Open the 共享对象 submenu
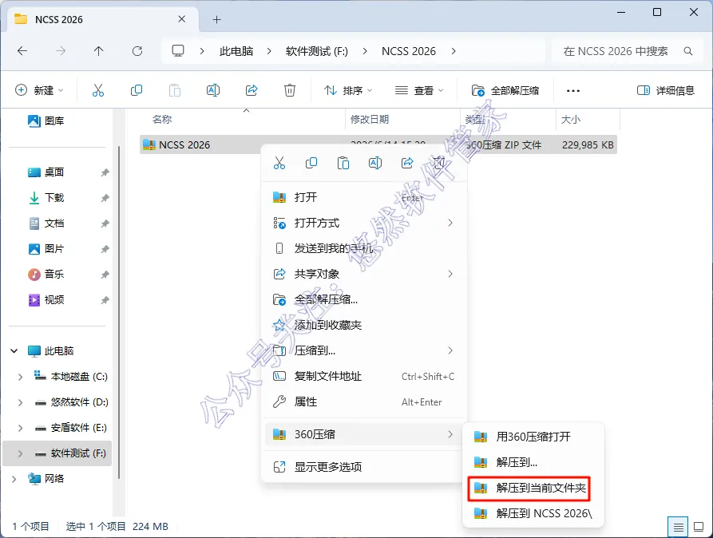713x538 pixels. [364, 274]
